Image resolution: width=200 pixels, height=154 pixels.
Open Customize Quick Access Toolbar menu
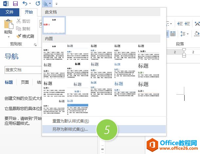(56, 4)
